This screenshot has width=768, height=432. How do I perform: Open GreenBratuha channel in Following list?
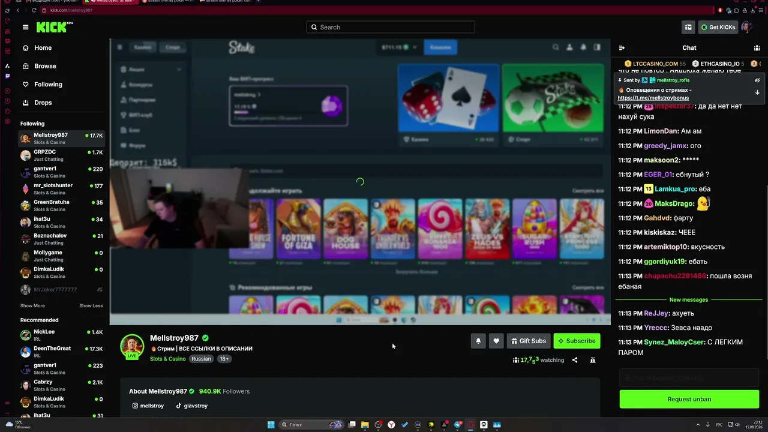62,206
